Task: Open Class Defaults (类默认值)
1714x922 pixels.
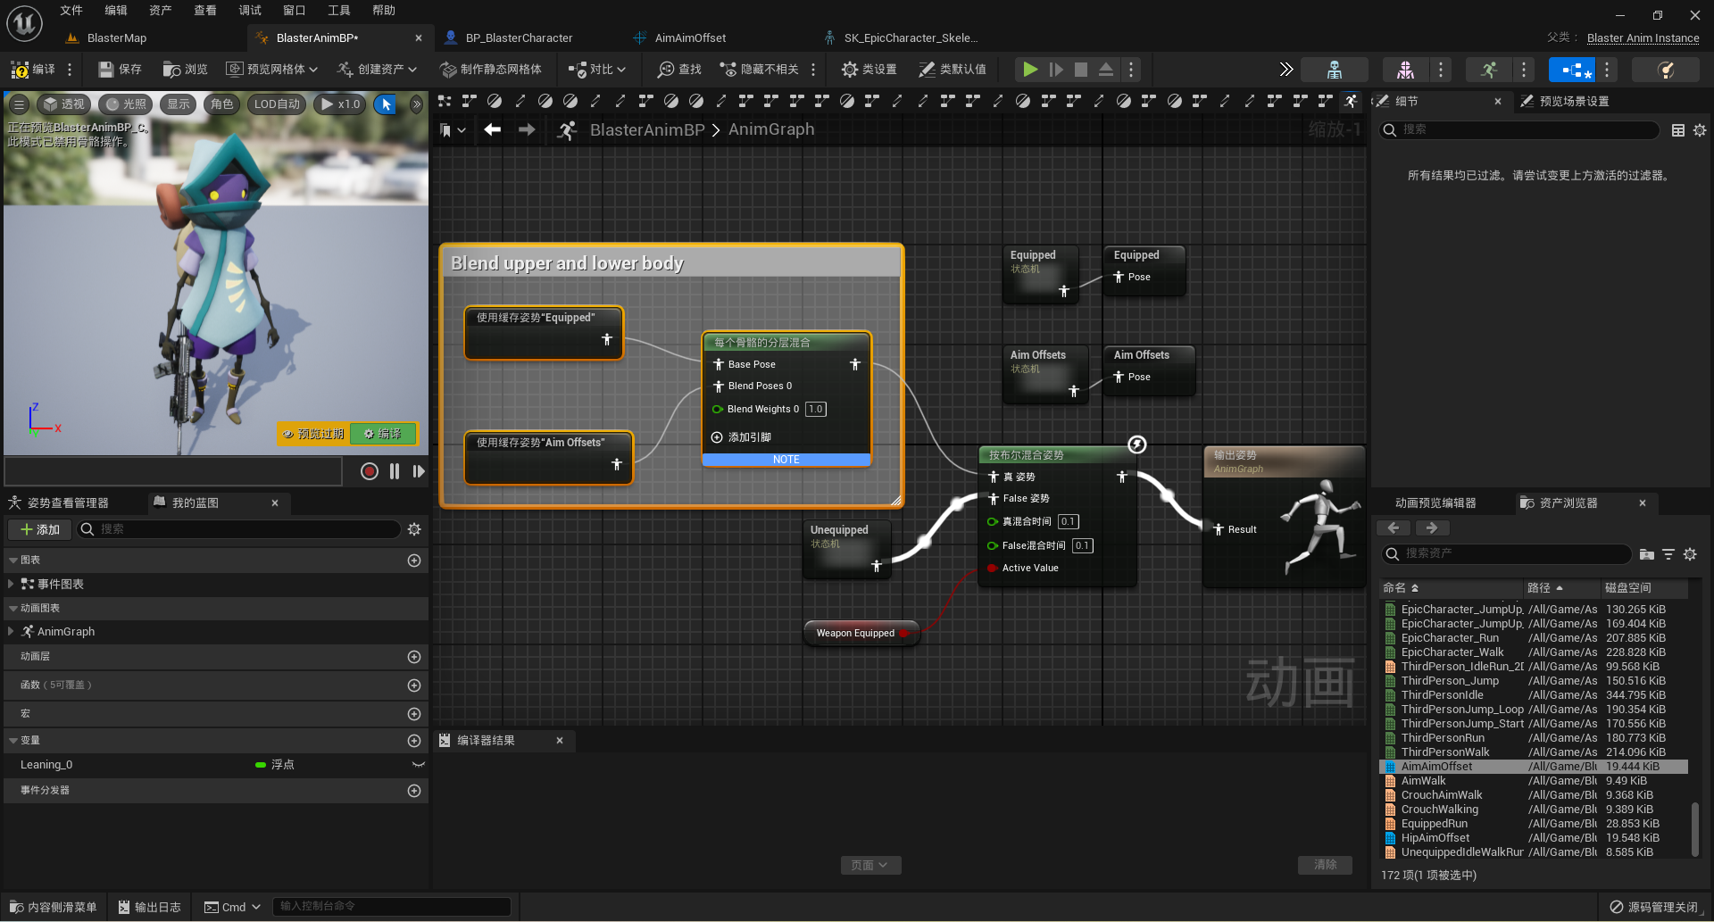Action: [x=953, y=70]
